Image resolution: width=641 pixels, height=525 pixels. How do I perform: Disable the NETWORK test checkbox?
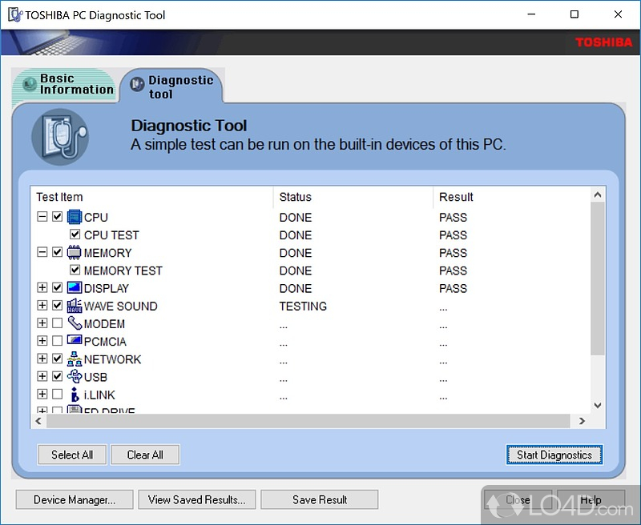coord(57,359)
